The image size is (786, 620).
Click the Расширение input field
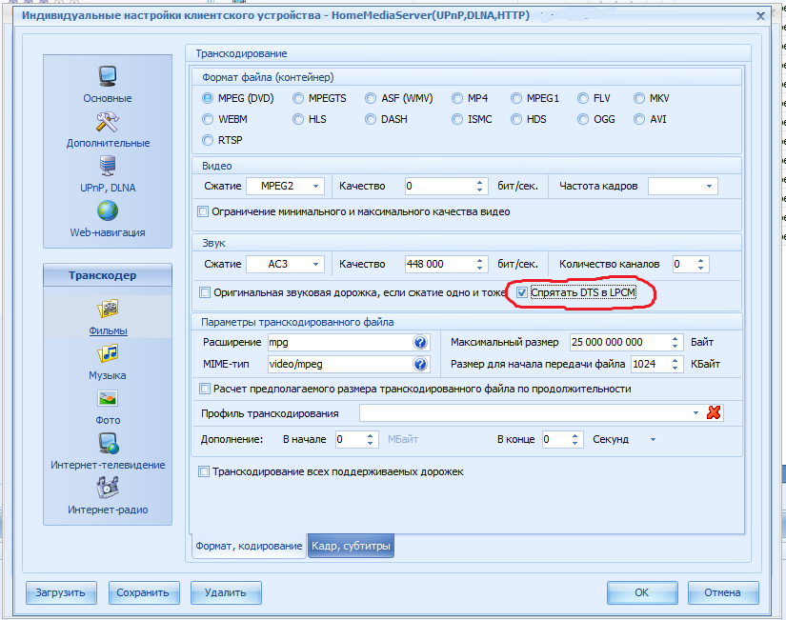click(338, 342)
